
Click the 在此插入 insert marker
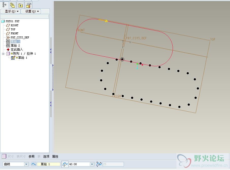click(17, 50)
